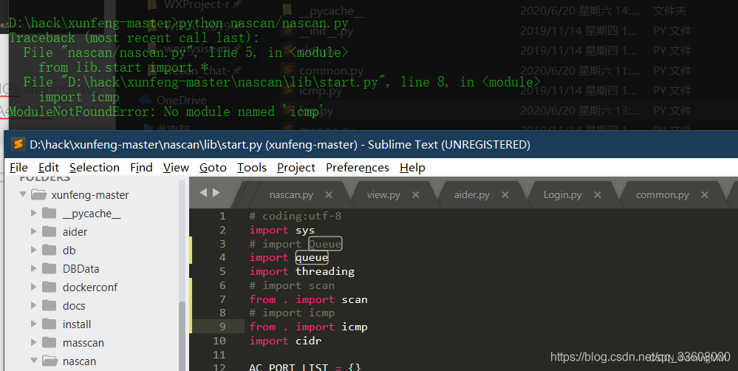Image resolution: width=738 pixels, height=371 pixels.
Task: Click 'Traceback (most recent call last)' in terminal
Action: [x=134, y=38]
